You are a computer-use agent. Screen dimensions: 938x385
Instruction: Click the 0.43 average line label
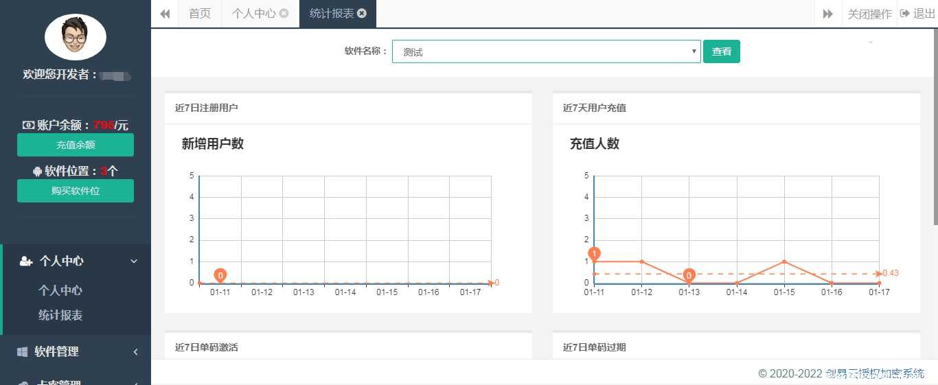[891, 273]
